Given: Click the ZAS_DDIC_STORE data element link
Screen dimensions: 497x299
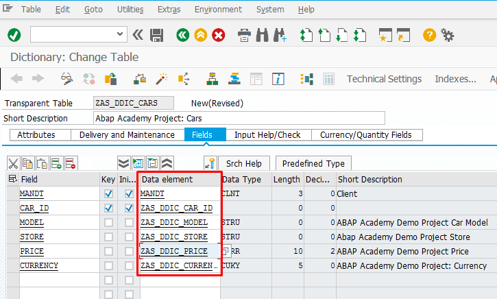Looking at the screenshot, I should [x=174, y=237].
